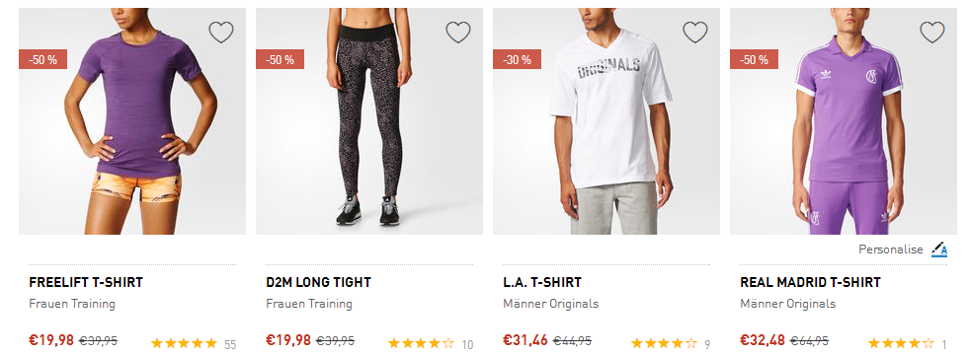
Task: Check L.A. T-Shirt's star rating with 9 reviews
Action: [x=671, y=344]
